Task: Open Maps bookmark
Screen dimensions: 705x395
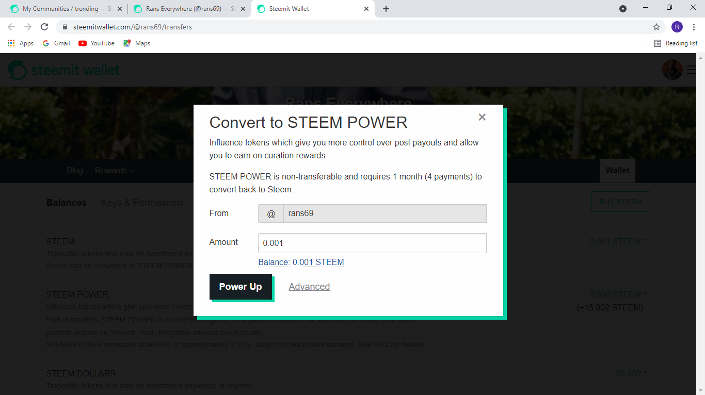Action: point(137,43)
